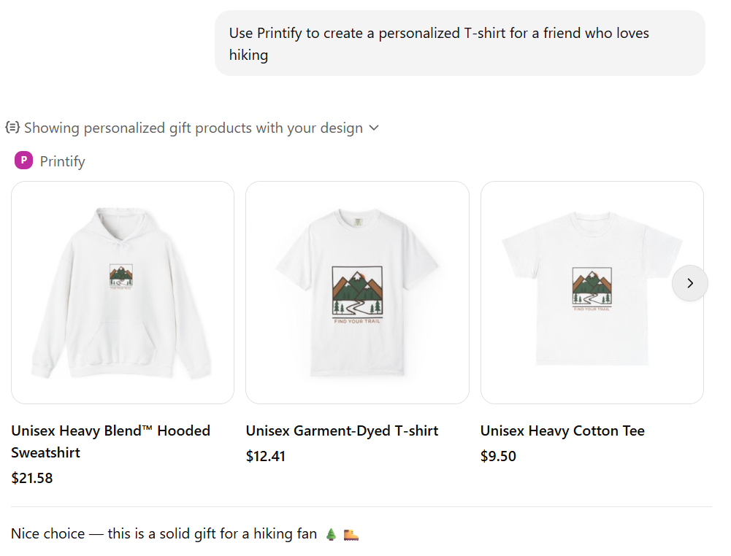Open the Unisex Garment-Dyed T-shirt listing
Screen dimensions: 731x556
point(342,430)
